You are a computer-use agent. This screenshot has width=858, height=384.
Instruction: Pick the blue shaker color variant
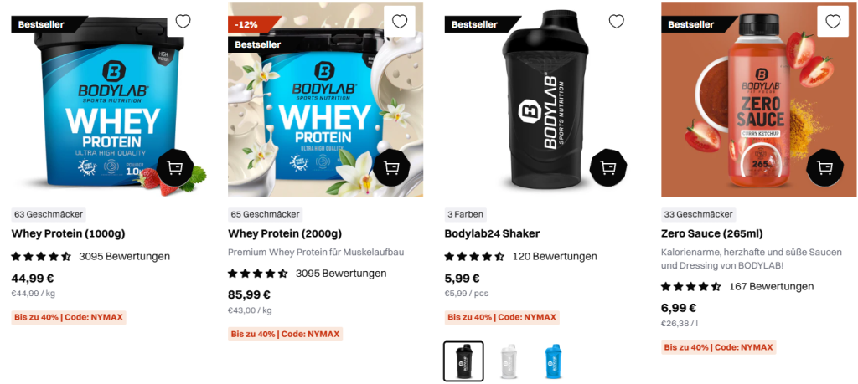pyautogui.click(x=554, y=361)
